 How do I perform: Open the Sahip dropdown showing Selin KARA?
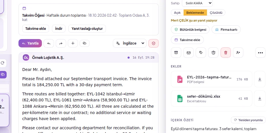[x=197, y=3]
